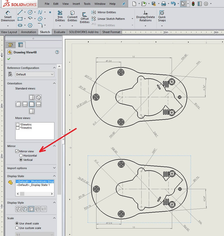The height and width of the screenshot is (236, 224).
Task: Select the Horizontal mirror radio button
Action: coord(21,155)
